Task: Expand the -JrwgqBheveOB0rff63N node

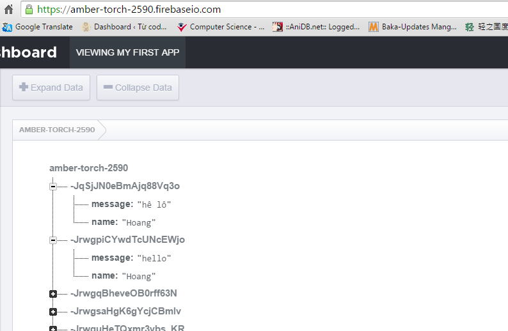Action: click(x=53, y=294)
